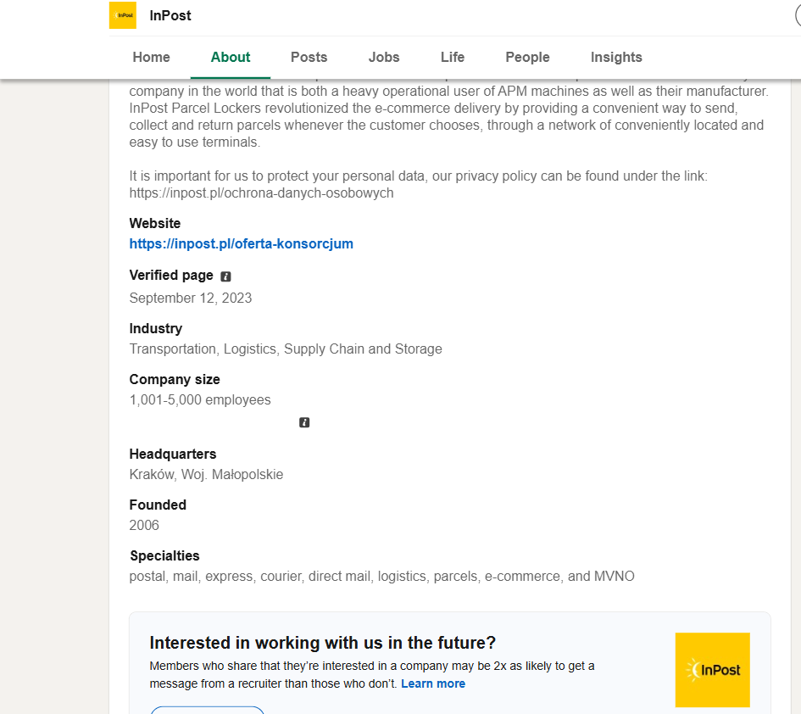Click the Learn more link

(433, 683)
